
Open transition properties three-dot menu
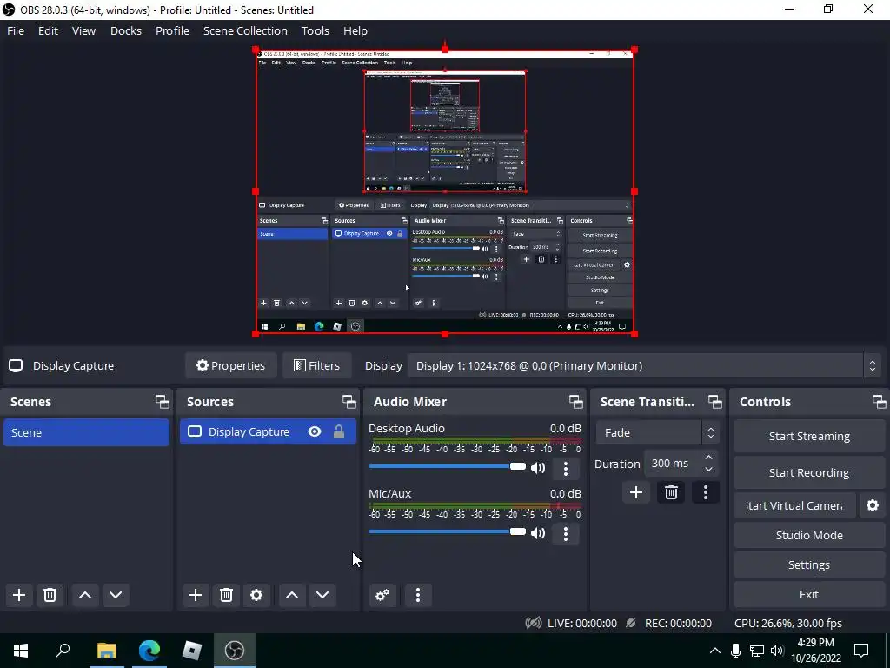click(x=706, y=492)
